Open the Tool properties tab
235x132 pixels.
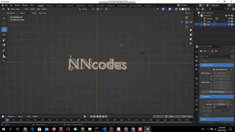(x=196, y=52)
